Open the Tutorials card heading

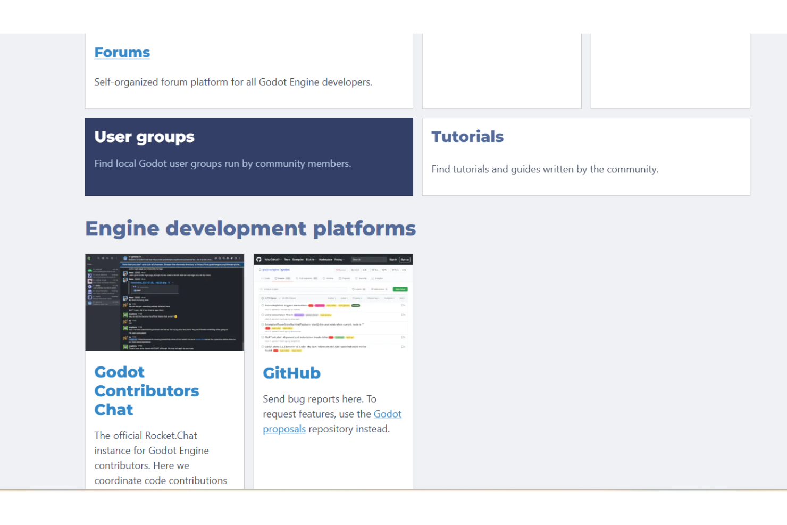pyautogui.click(x=467, y=137)
